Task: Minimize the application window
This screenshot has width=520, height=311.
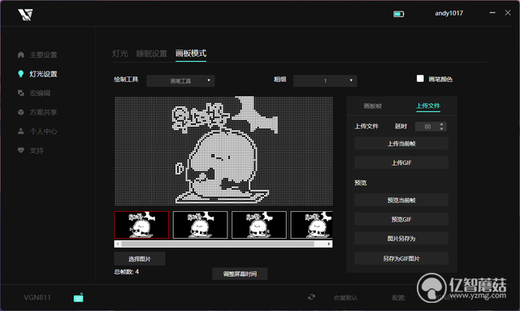Action: point(492,13)
